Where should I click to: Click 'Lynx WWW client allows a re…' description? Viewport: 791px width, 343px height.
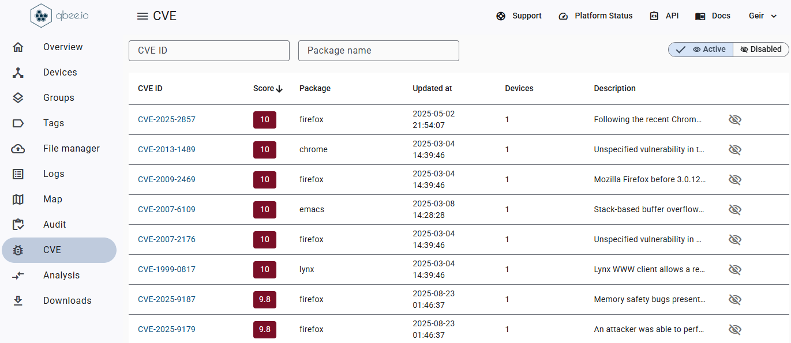tap(650, 270)
